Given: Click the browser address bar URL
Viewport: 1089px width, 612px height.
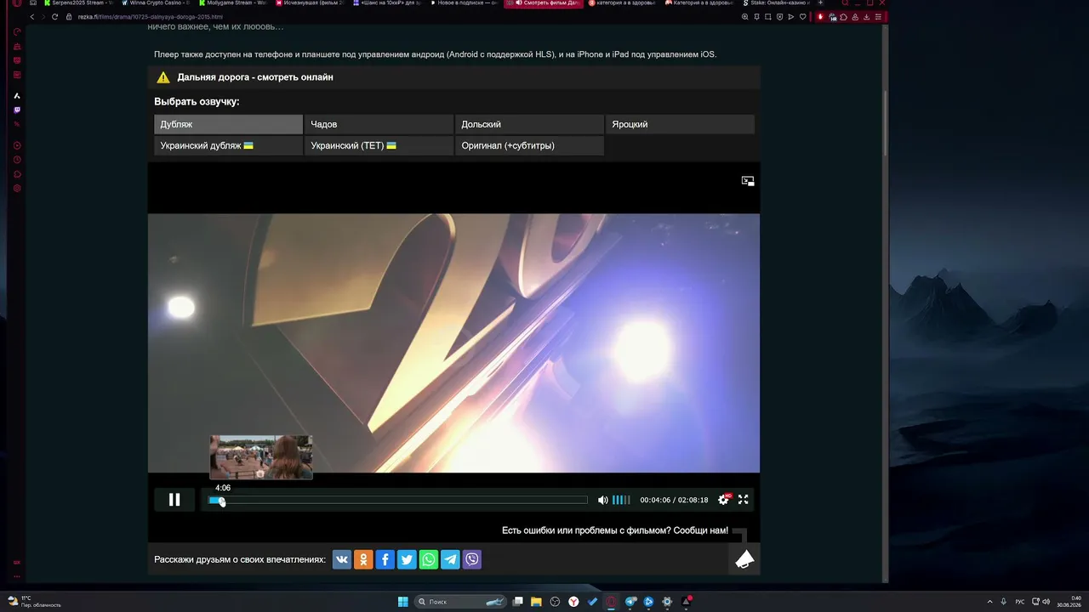Looking at the screenshot, I should tap(151, 17).
